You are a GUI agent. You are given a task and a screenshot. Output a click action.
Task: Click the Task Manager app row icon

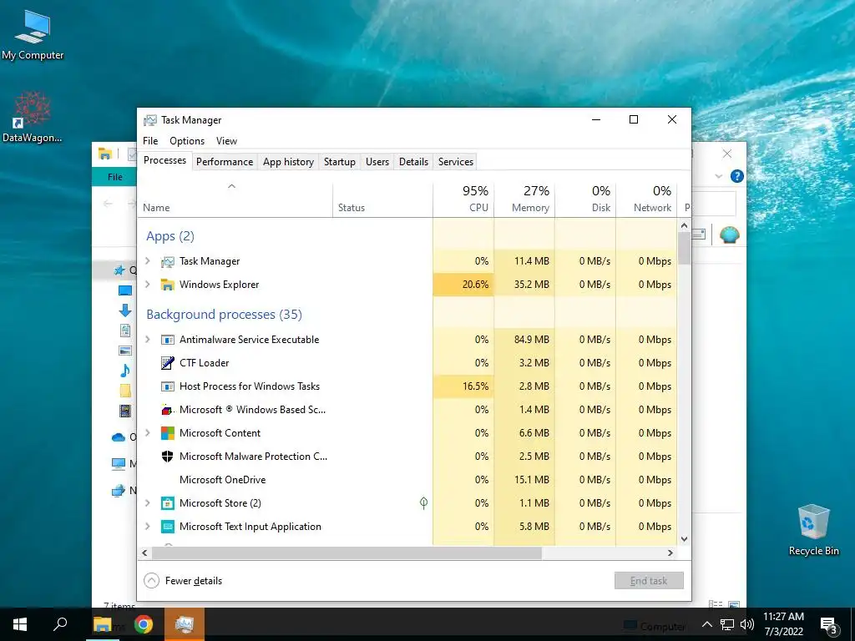(x=167, y=261)
